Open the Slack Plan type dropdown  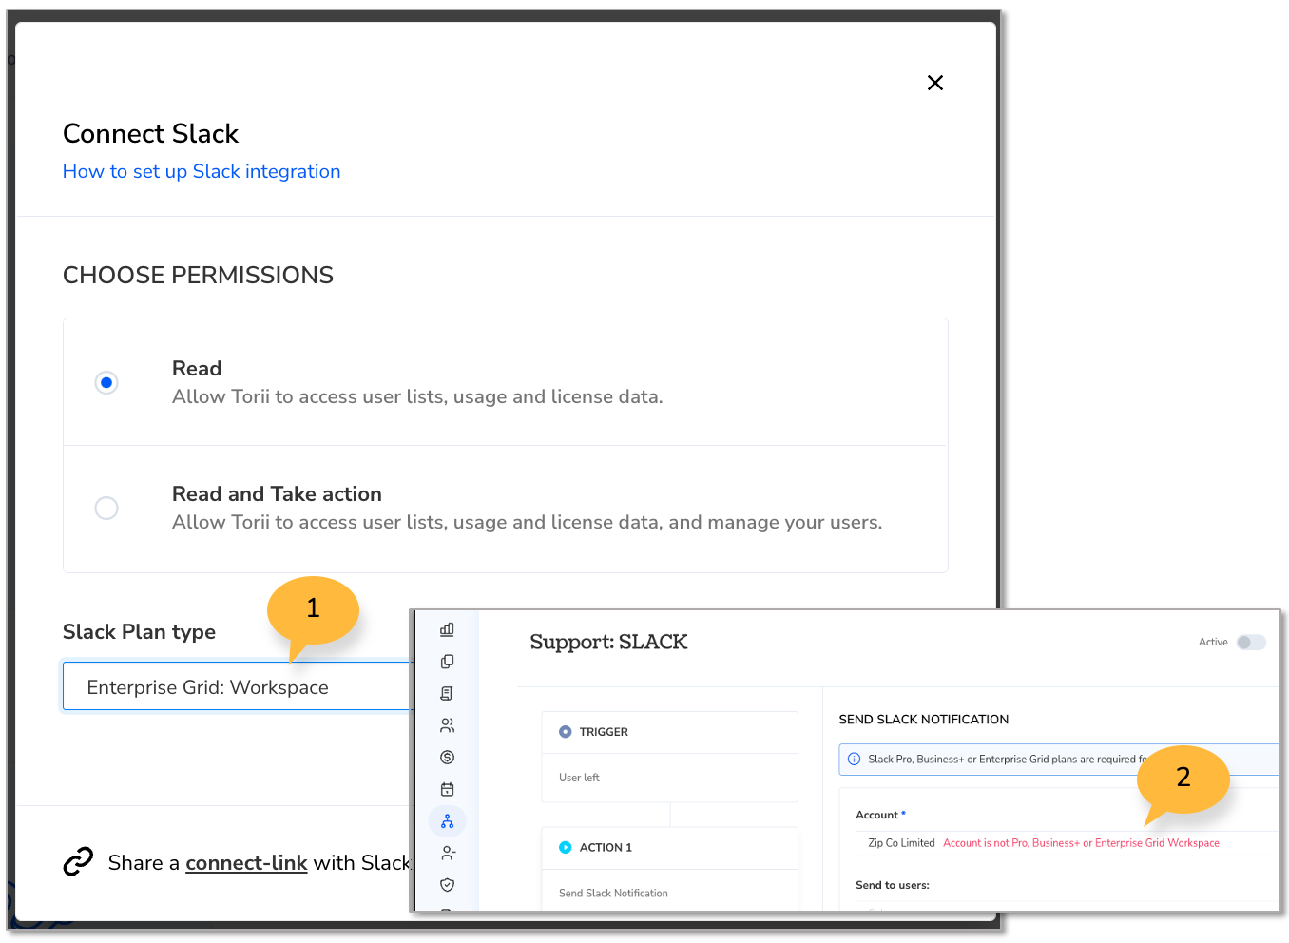point(237,686)
